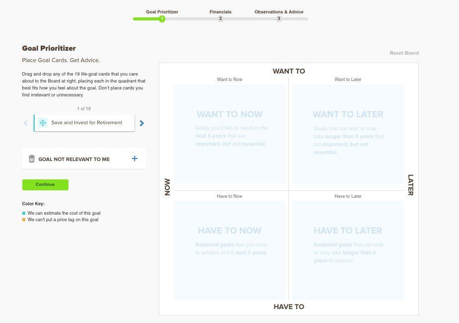Screen dimensions: 459x323
Task: Click the Goal Prioritizer step label
Action: pos(162,12)
